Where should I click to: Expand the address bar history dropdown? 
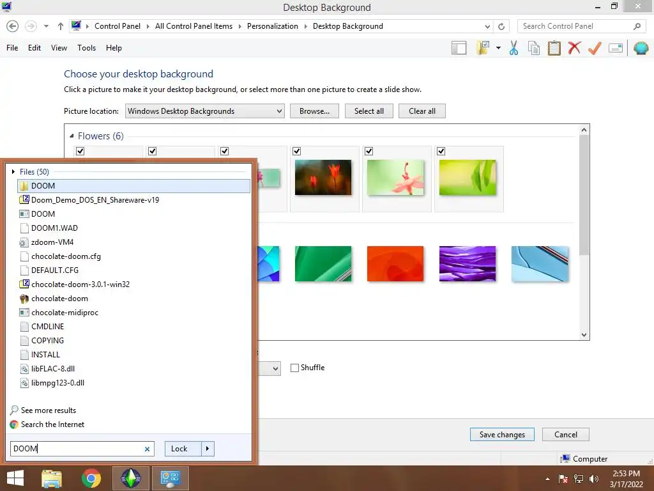click(x=487, y=26)
